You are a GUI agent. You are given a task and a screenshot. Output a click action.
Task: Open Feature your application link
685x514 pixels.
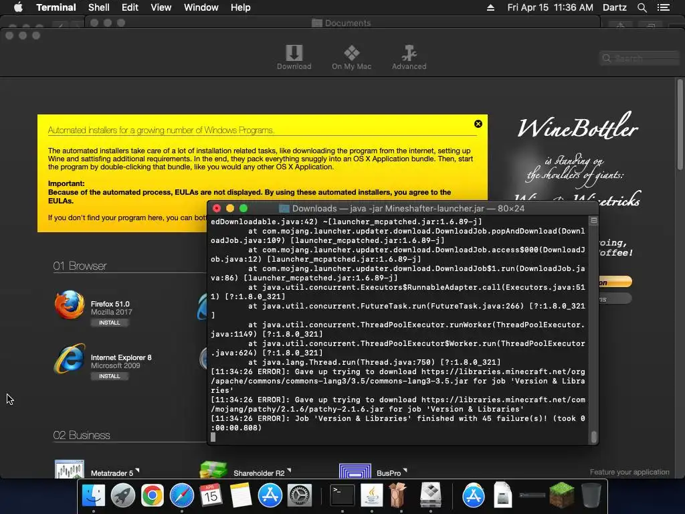629,472
